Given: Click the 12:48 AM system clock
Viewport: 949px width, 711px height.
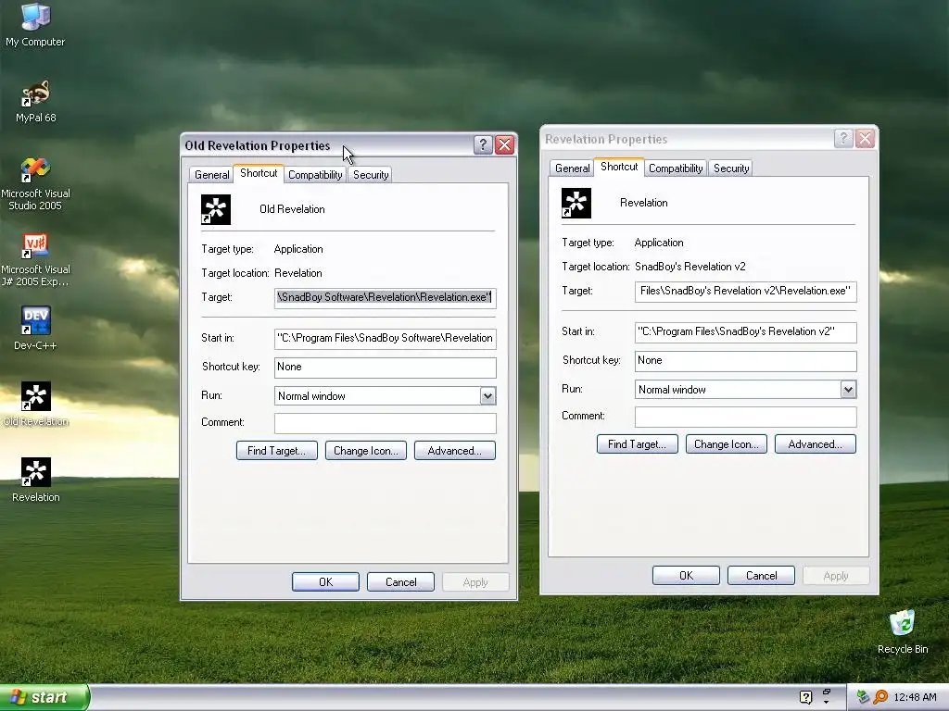Looking at the screenshot, I should (x=915, y=697).
